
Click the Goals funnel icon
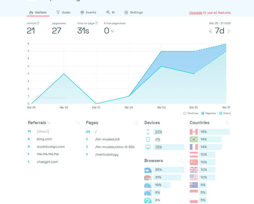tap(58, 12)
